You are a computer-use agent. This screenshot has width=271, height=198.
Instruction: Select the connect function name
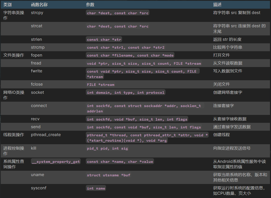coord(39,106)
